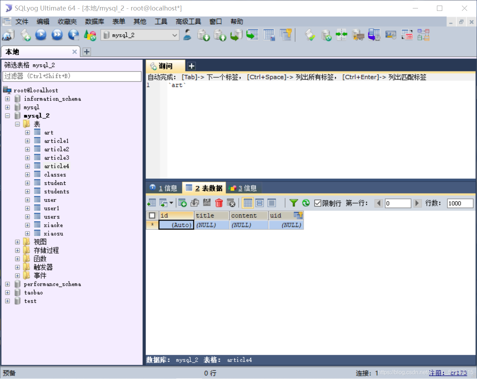Viewport: 477px width, 379px height.
Task: Open the mysql_2 database dropdown
Action: (x=175, y=35)
